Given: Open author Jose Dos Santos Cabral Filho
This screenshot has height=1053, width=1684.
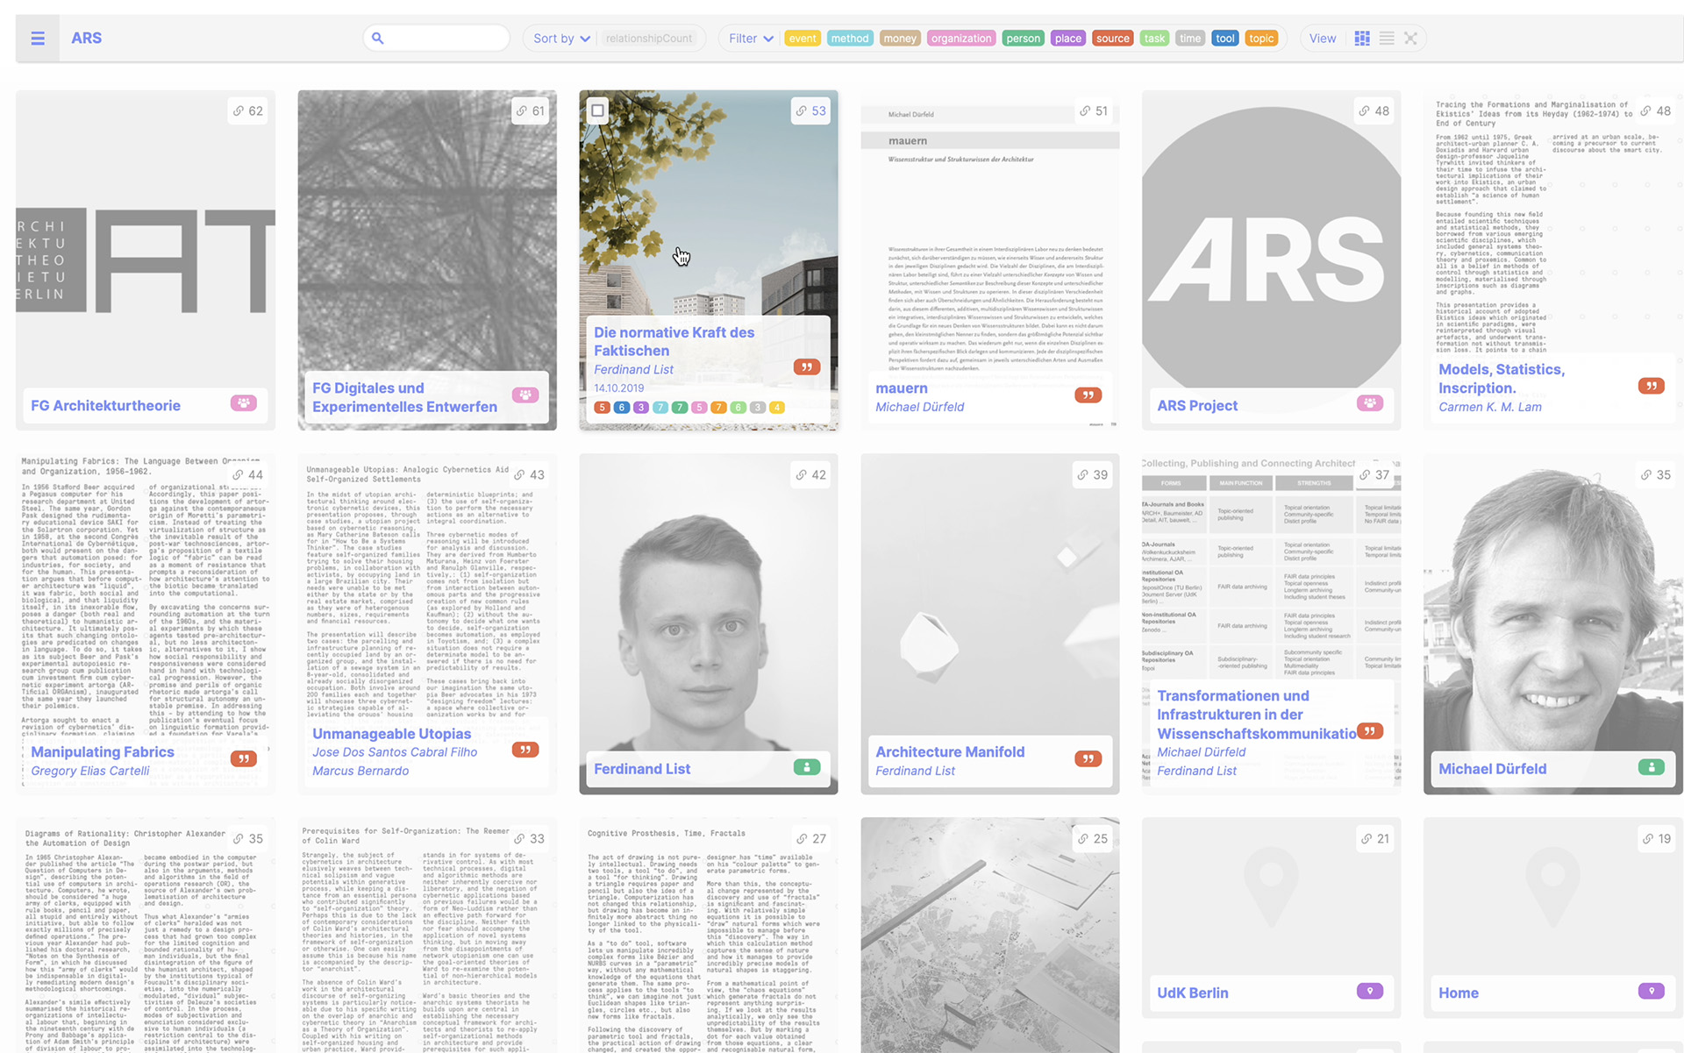Looking at the screenshot, I should click(x=395, y=752).
